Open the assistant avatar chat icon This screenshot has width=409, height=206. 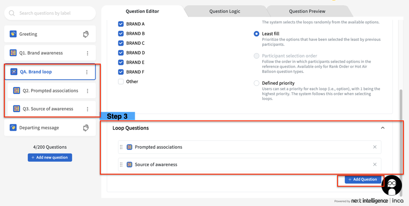(391, 185)
